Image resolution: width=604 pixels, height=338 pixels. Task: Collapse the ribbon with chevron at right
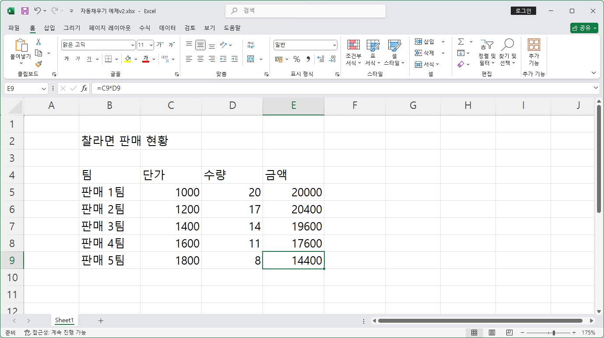(594, 73)
